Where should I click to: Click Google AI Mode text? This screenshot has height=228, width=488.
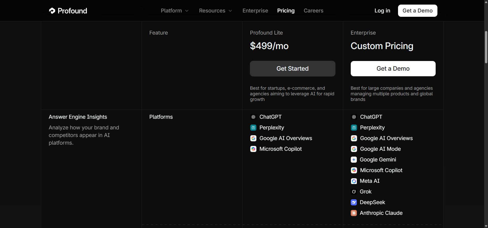pos(380,149)
